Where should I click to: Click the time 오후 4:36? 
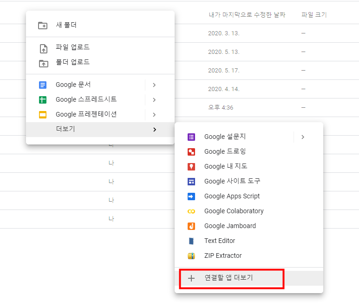tap(221, 107)
